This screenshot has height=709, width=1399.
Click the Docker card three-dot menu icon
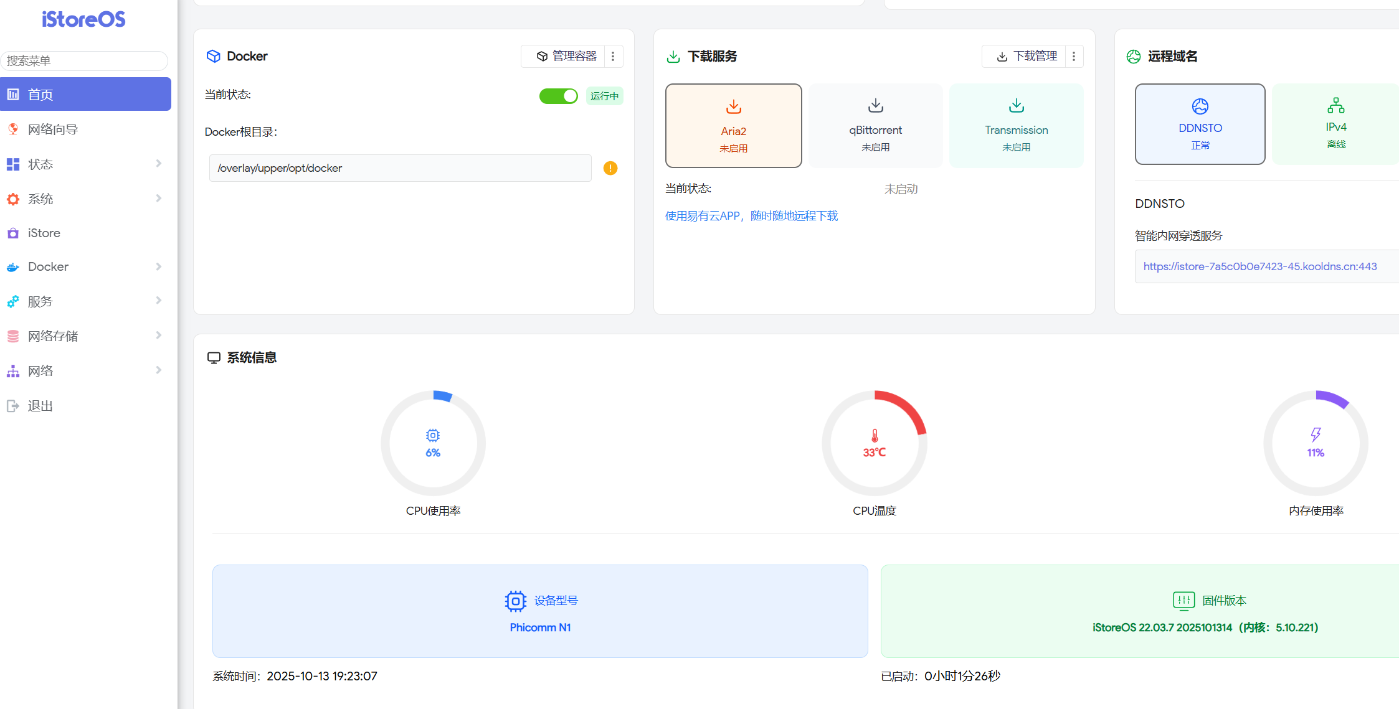(613, 57)
